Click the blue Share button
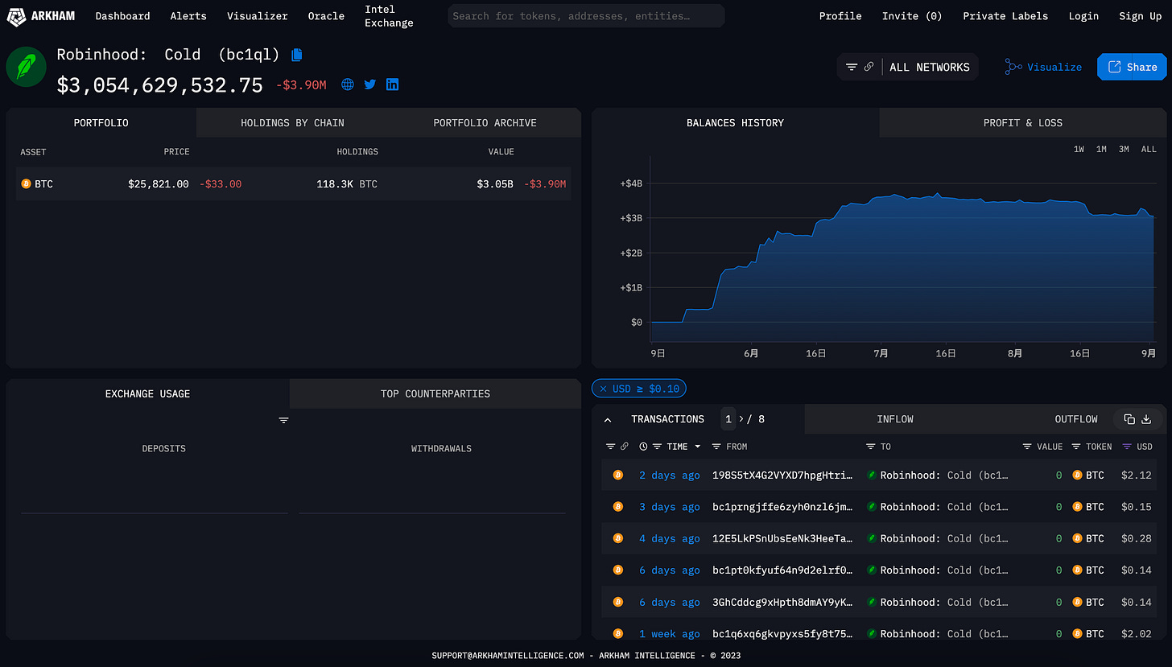 coord(1132,67)
